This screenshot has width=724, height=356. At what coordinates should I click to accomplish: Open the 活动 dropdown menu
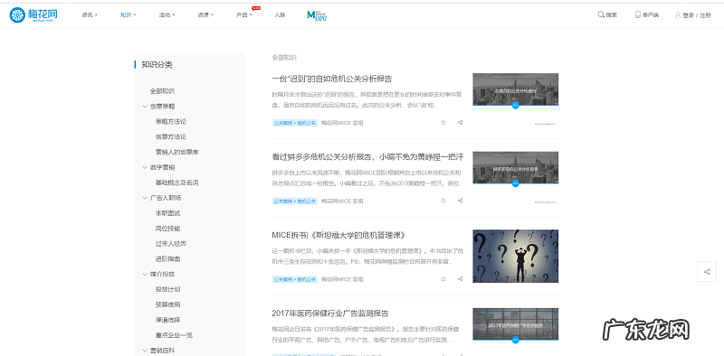click(x=167, y=14)
